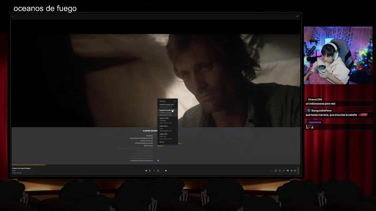Image resolution: width=376 pixels, height=211 pixels.
Task: Open the chapter grid icon
Action: pyautogui.click(x=288, y=171)
